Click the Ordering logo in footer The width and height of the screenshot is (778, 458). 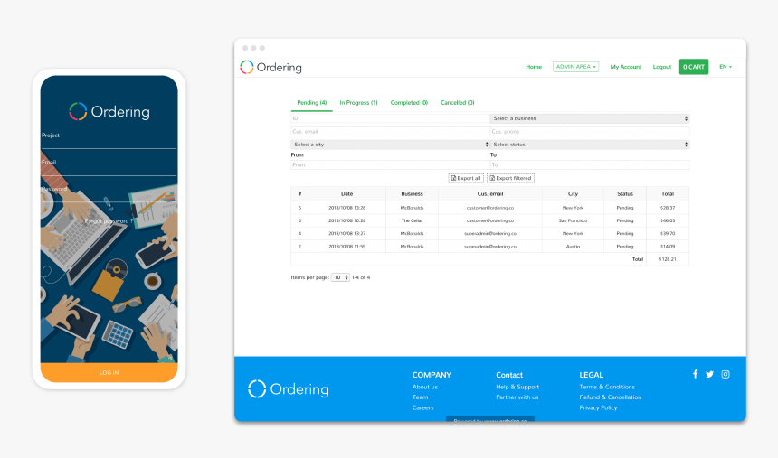[x=289, y=389]
